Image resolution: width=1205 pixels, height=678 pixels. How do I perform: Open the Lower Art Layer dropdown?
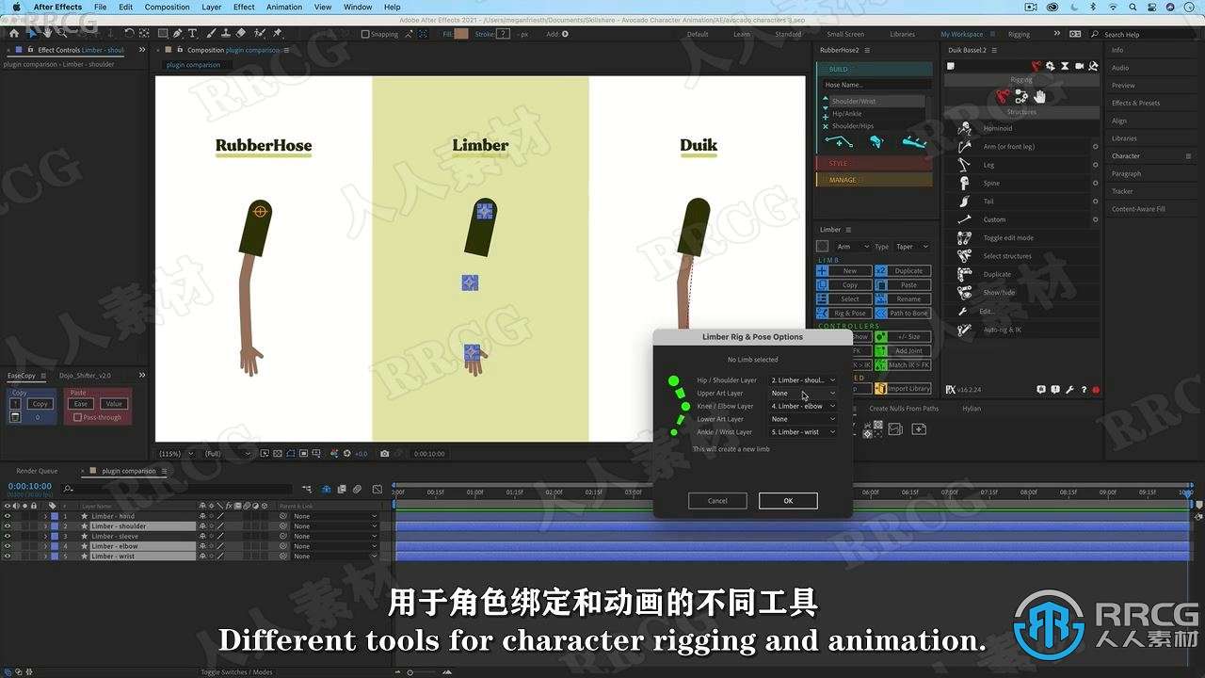(803, 419)
